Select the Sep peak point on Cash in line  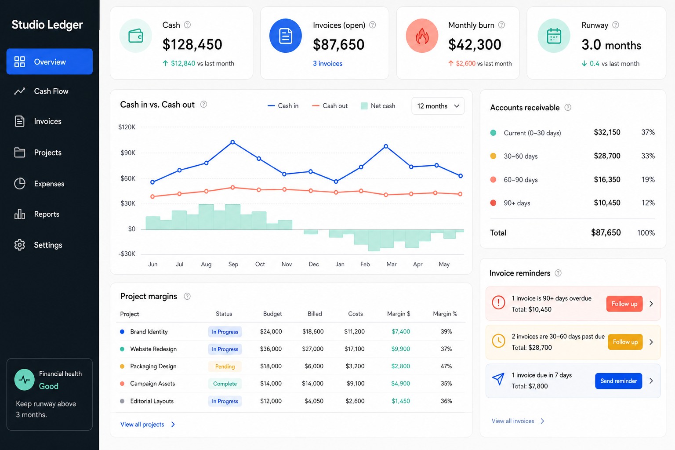click(x=232, y=142)
